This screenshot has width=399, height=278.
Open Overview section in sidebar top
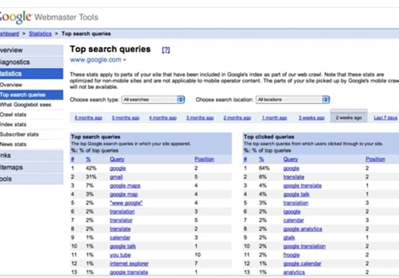pyautogui.click(x=32, y=50)
